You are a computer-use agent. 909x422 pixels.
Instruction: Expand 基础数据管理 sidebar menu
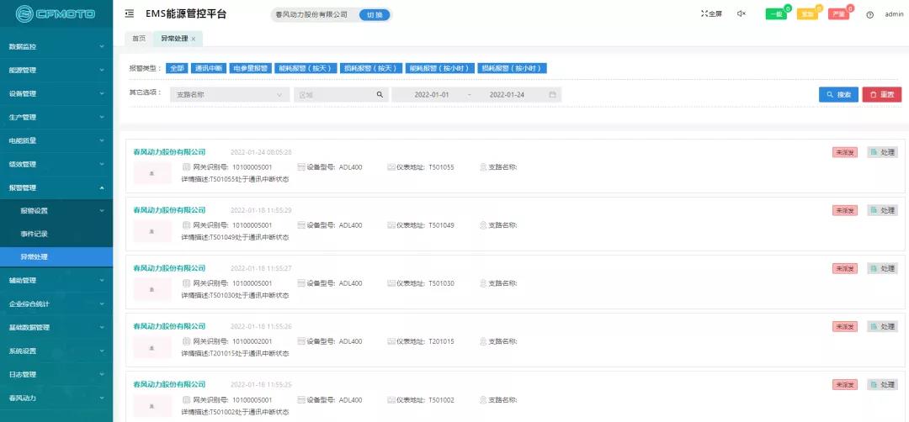56,327
